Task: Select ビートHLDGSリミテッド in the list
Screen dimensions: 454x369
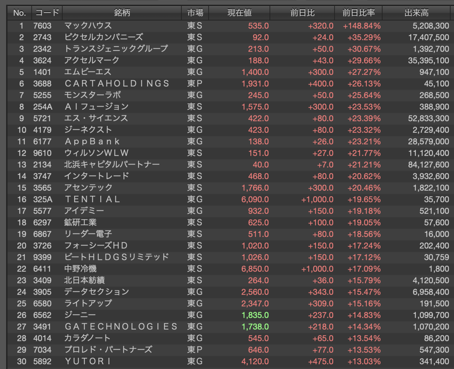Action: click(117, 257)
